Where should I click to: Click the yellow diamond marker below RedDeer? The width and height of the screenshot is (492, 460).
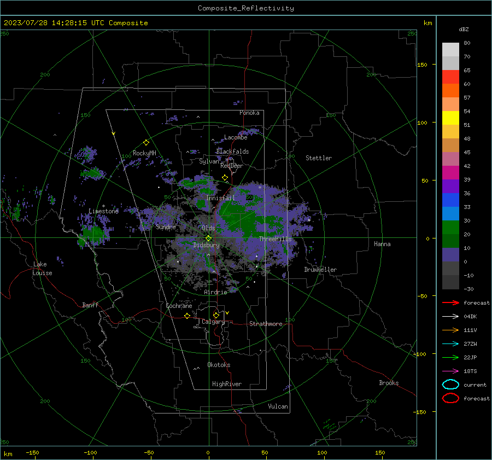point(225,178)
